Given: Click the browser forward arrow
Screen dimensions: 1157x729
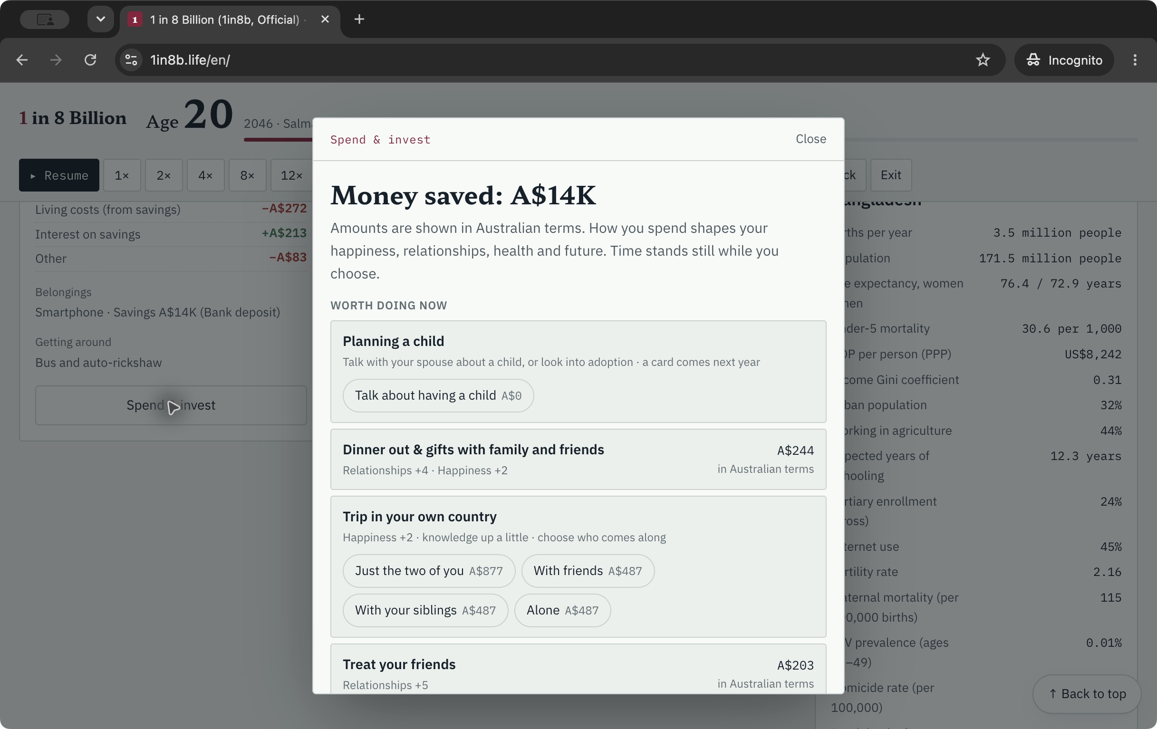Looking at the screenshot, I should pos(56,60).
